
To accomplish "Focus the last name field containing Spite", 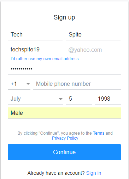I will pyautogui.click(x=93, y=35).
